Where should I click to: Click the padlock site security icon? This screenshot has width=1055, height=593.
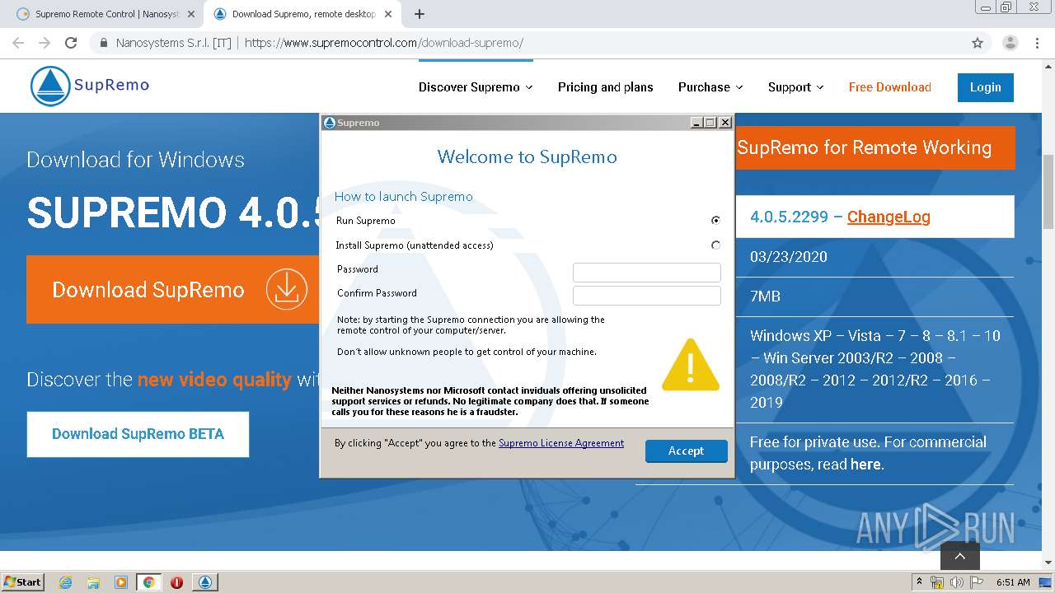tap(103, 43)
